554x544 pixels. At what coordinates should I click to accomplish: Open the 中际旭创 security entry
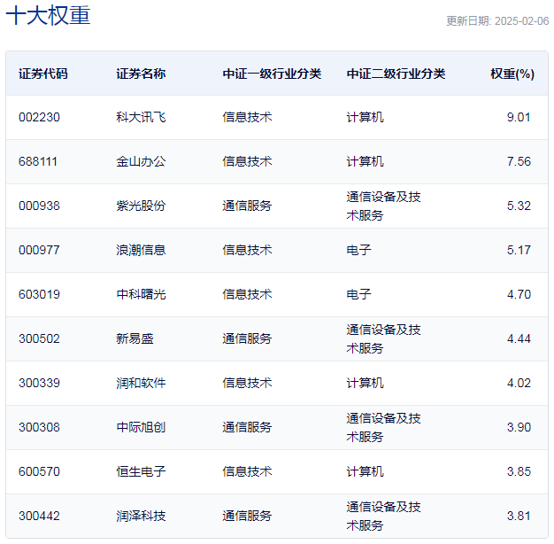click(141, 427)
